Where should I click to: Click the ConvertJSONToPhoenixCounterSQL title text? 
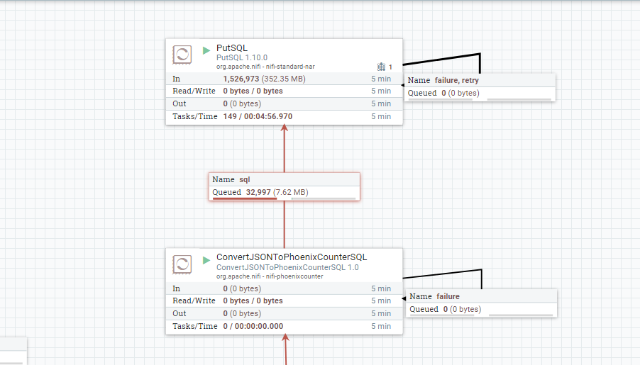point(292,257)
